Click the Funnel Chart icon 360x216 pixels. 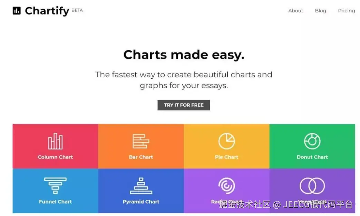point(55,186)
